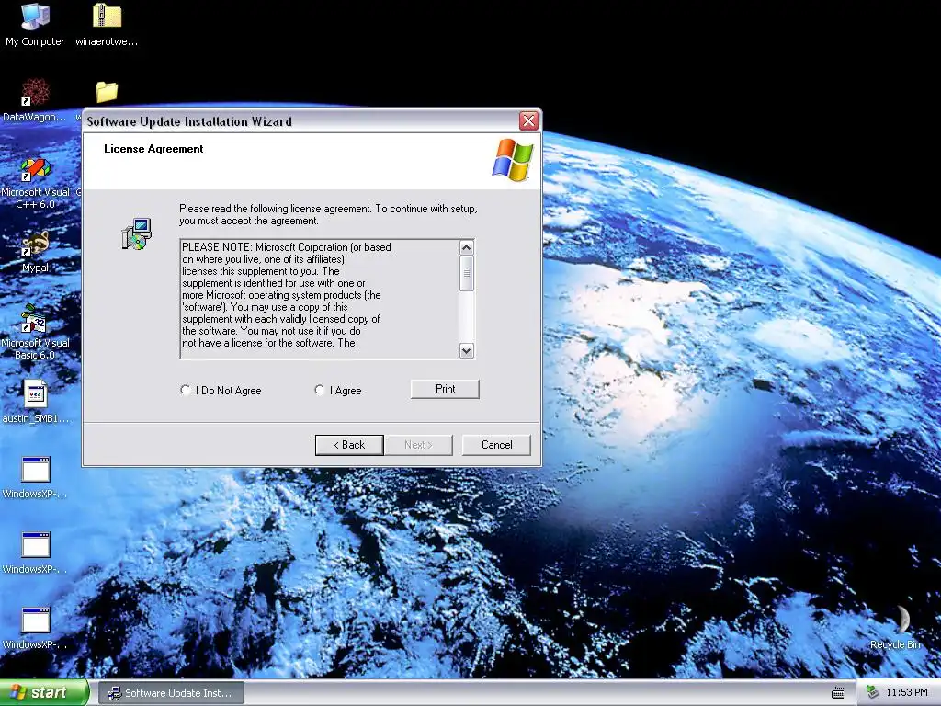
Task: Click the on-screen keyboard tray icon
Action: coord(838,693)
